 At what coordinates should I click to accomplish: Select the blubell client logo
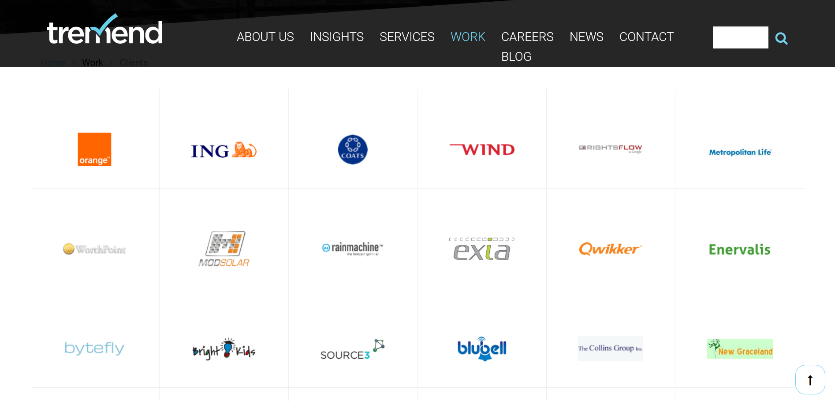coord(481,349)
